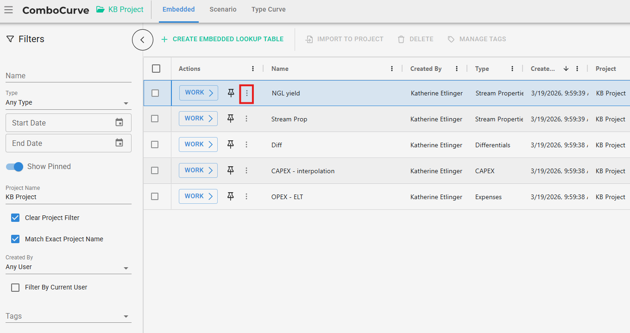Switch to the Type Curve tab
This screenshot has width=630, height=333.
pyautogui.click(x=268, y=10)
